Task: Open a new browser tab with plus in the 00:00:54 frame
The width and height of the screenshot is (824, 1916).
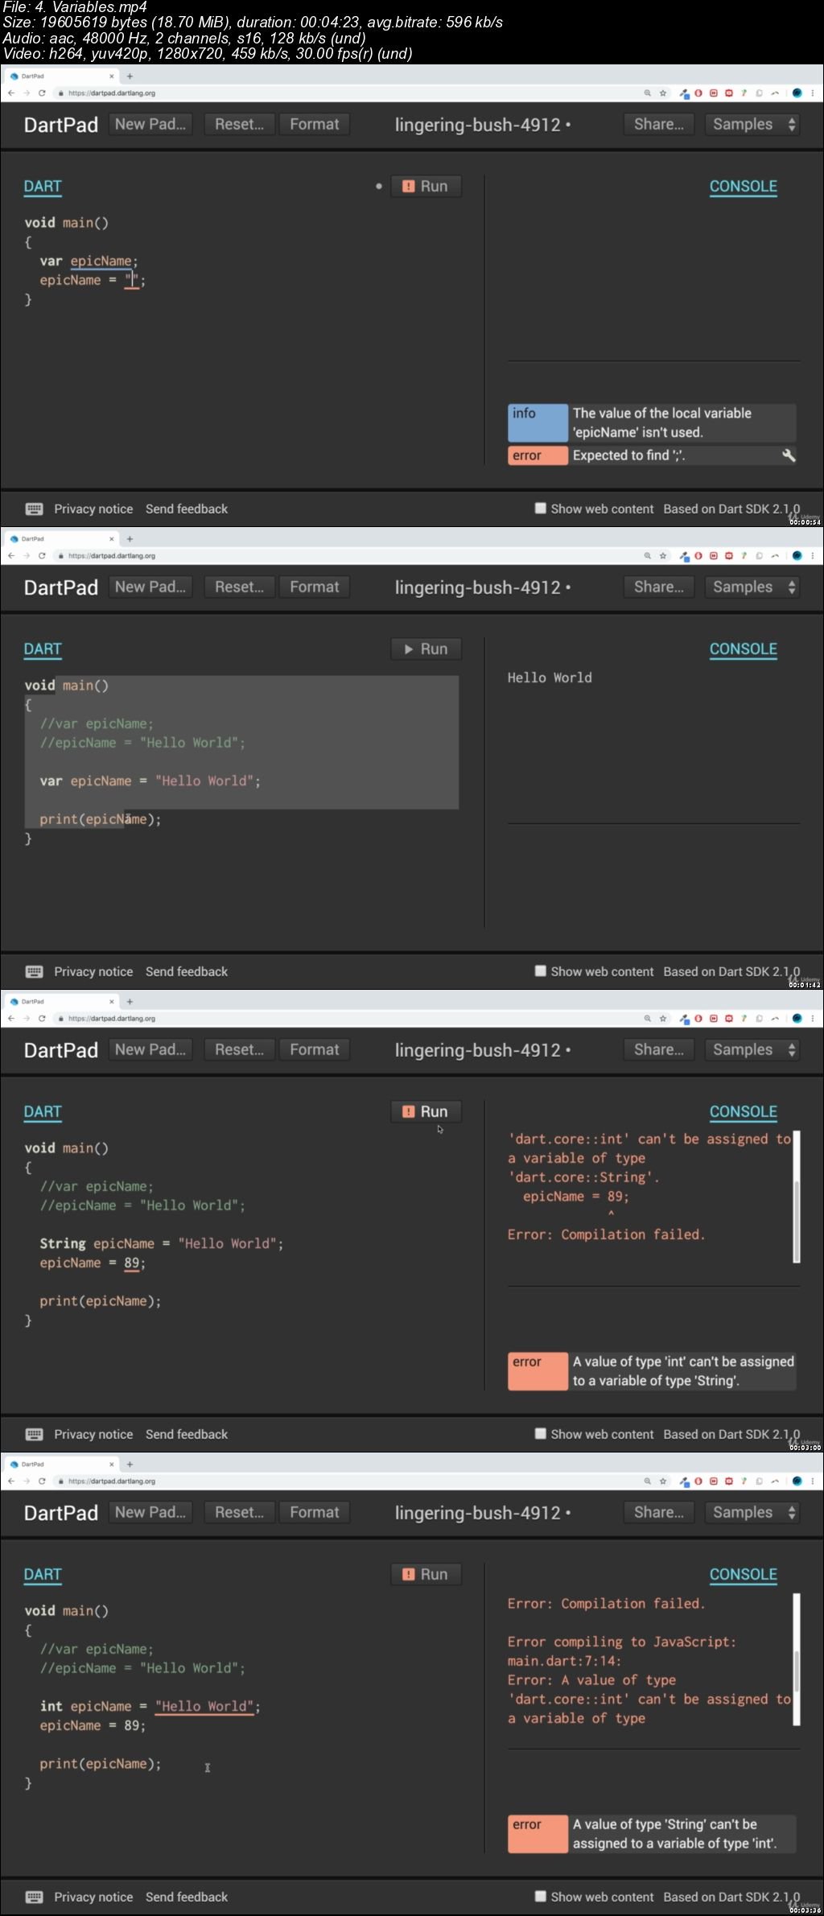Action: pyautogui.click(x=130, y=76)
